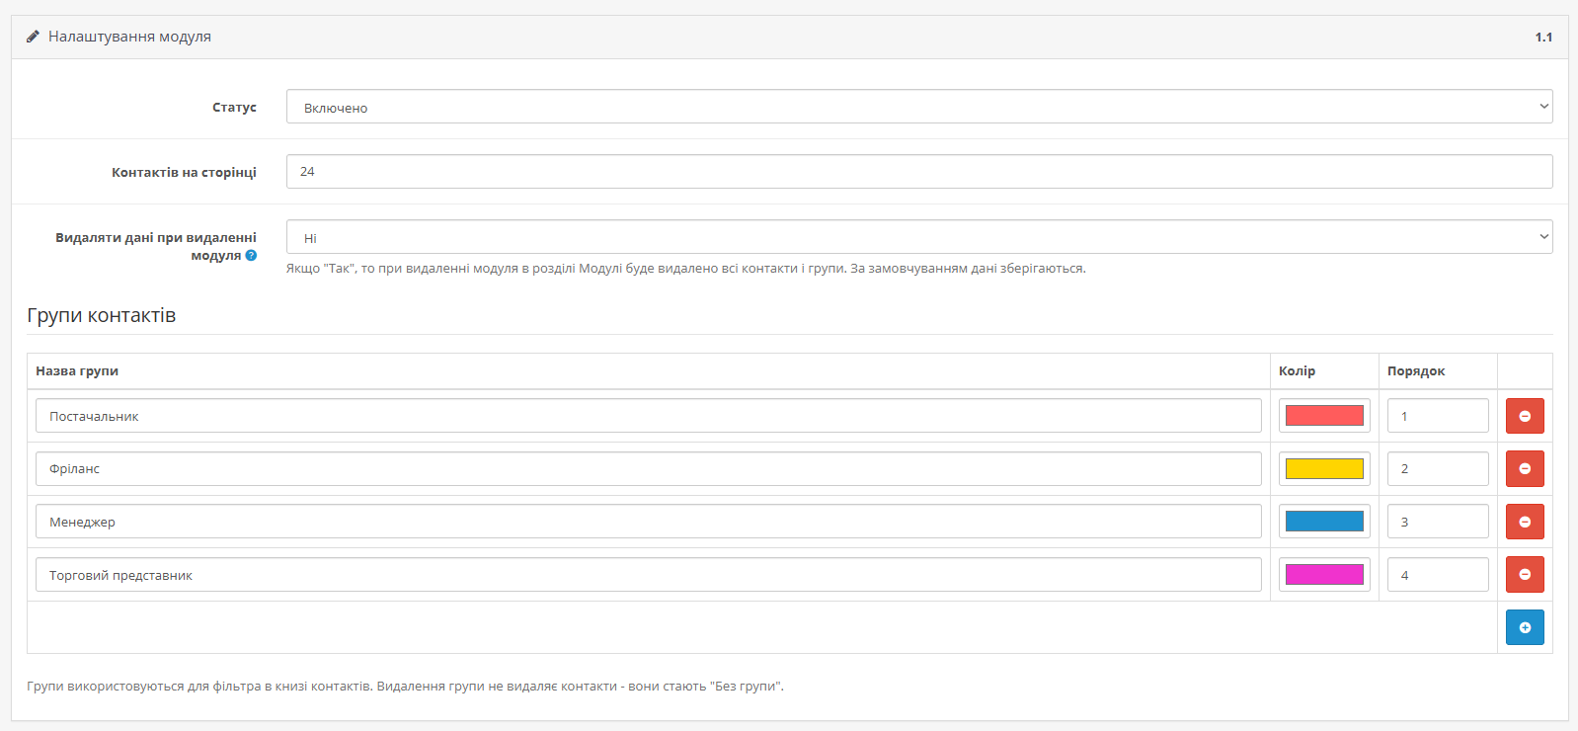Click the Налаштування модуля title
The width and height of the screenshot is (1578, 731).
[129, 37]
